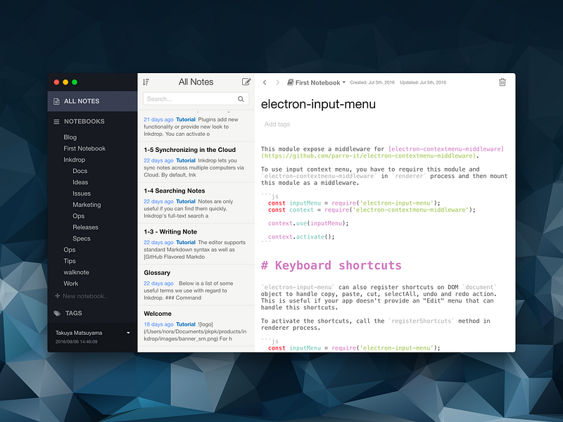Screen dimensions: 563x422
Task: Click the sort notes icon
Action: [146, 82]
